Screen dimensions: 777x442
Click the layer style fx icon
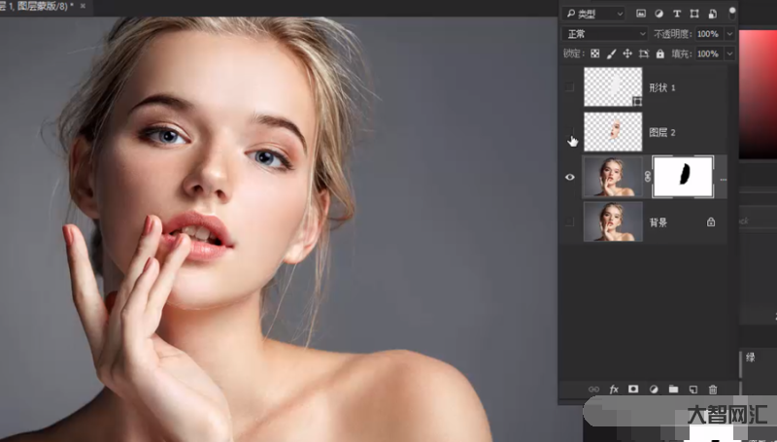coord(613,390)
